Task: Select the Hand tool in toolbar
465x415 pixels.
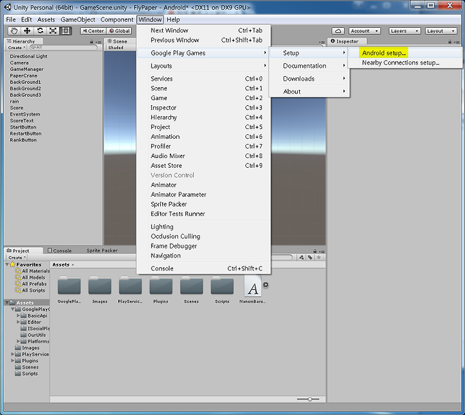Action: point(14,31)
